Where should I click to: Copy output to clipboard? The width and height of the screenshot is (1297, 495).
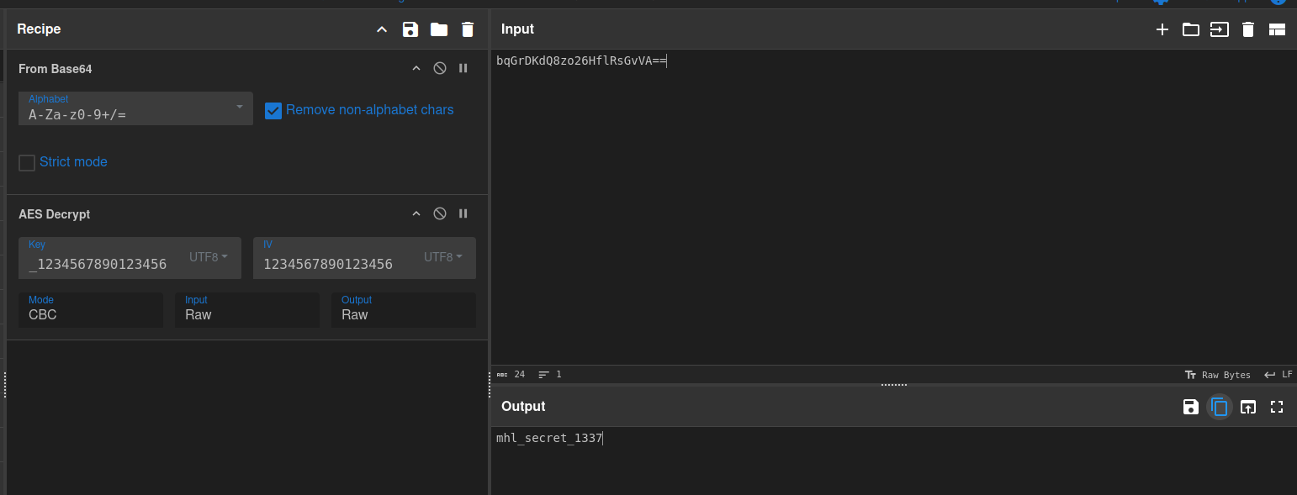(1219, 407)
